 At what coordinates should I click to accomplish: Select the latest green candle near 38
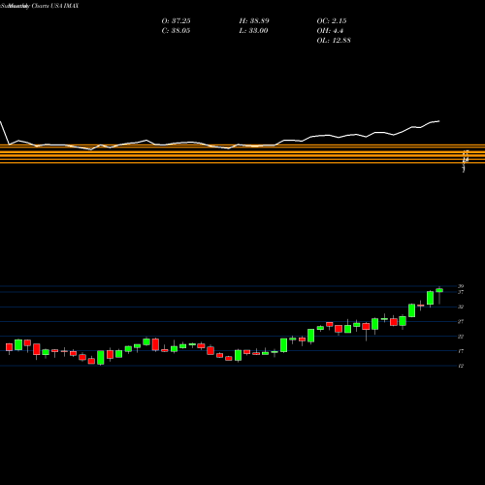pyautogui.click(x=439, y=290)
